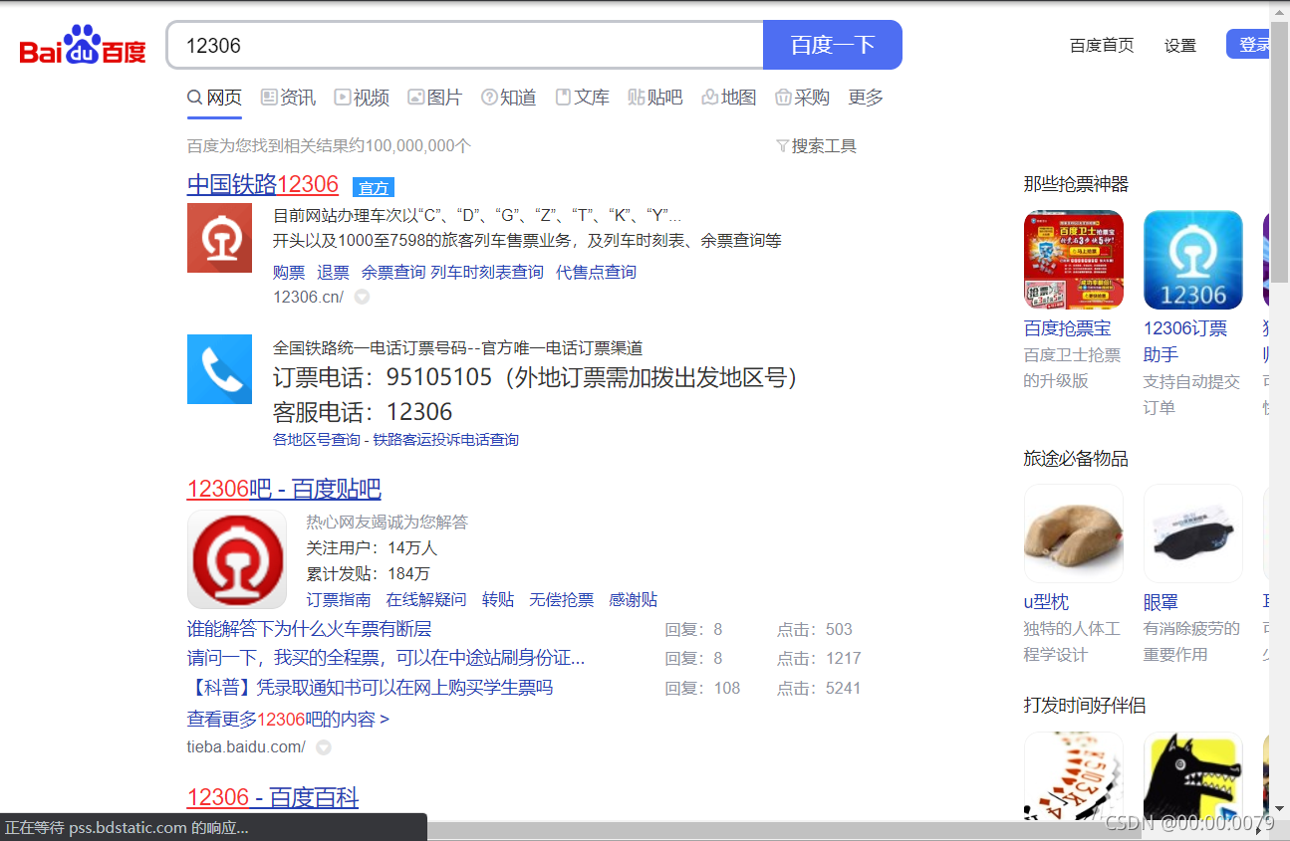Open the 转贴 link

pyautogui.click(x=498, y=599)
